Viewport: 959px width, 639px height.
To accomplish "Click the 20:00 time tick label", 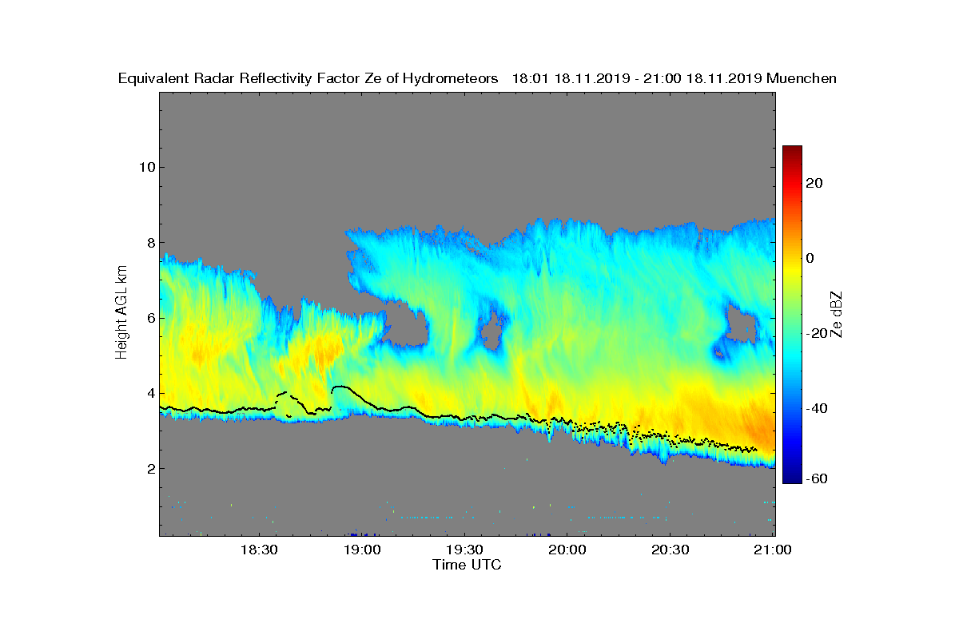I will pos(568,550).
